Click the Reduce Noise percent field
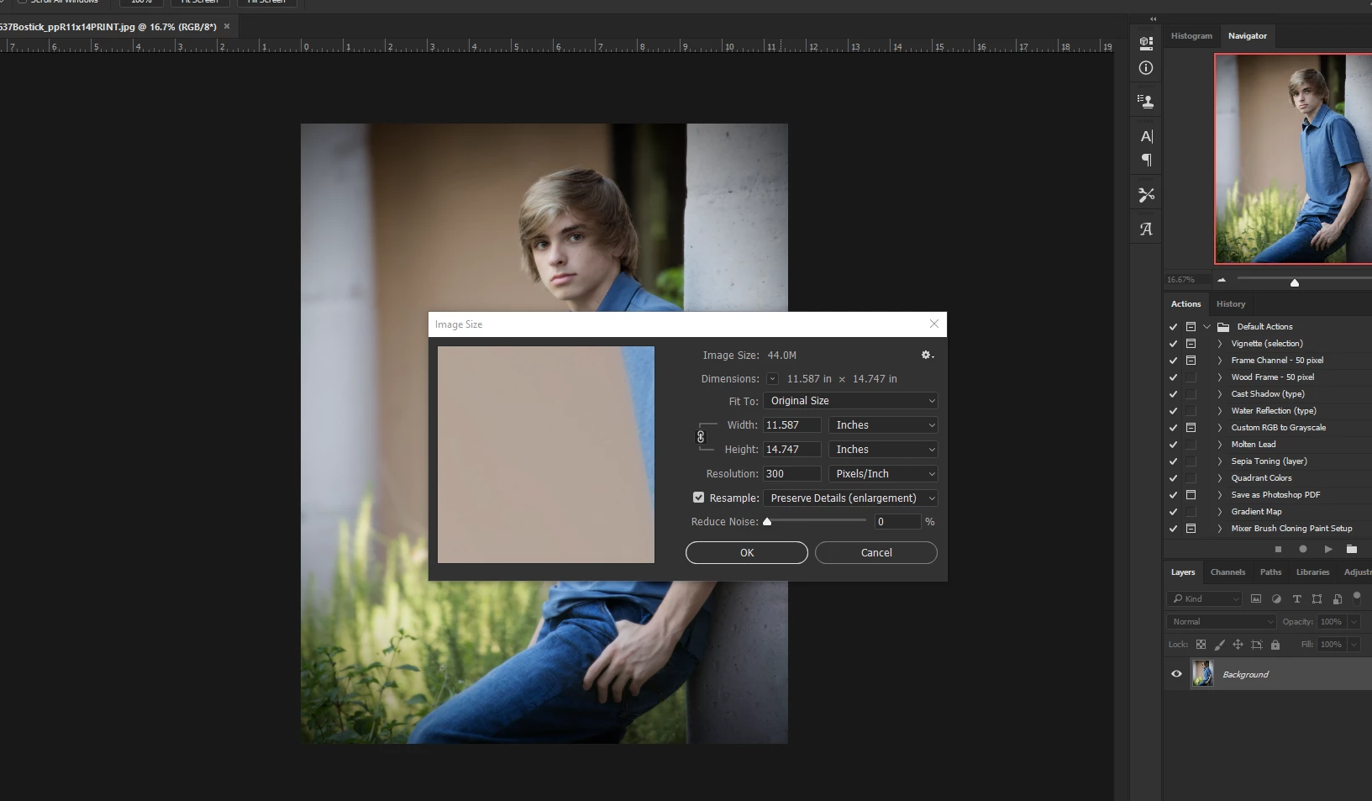 click(x=898, y=522)
